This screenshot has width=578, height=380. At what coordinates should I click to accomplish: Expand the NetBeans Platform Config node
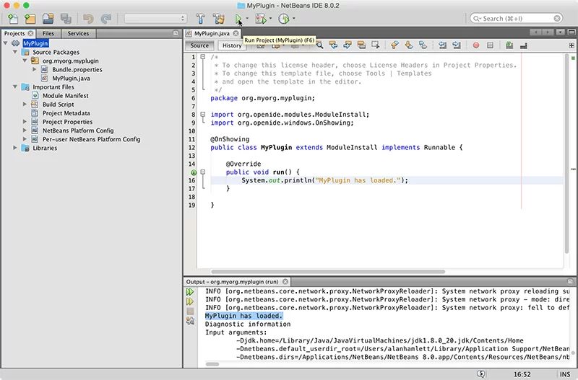pos(25,131)
